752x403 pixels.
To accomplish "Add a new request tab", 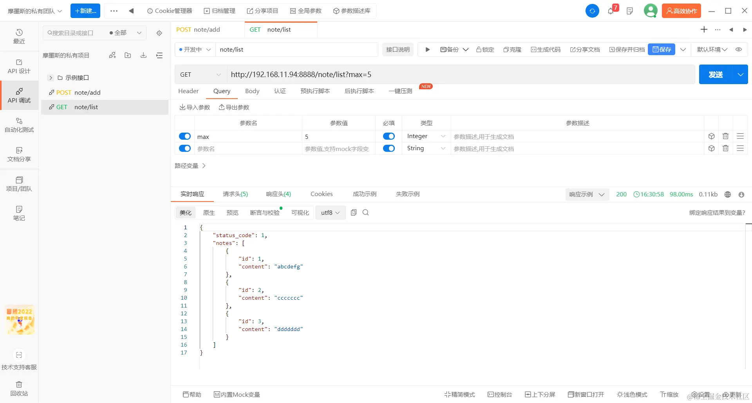I will coord(704,29).
